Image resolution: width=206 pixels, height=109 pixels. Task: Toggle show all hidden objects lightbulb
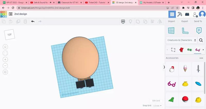point(130,21)
